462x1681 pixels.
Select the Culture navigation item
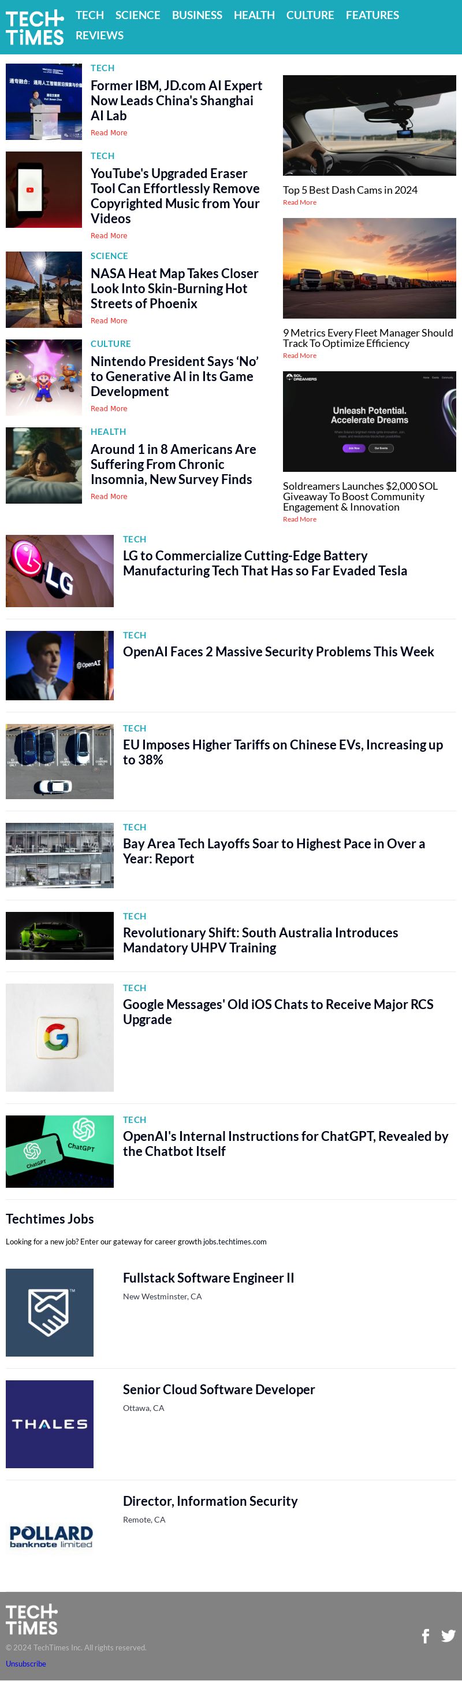[x=310, y=15]
